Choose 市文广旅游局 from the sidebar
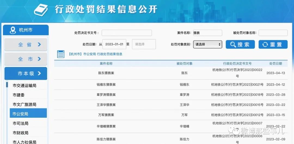Viewport: 294px width, 144px height. click(24, 104)
